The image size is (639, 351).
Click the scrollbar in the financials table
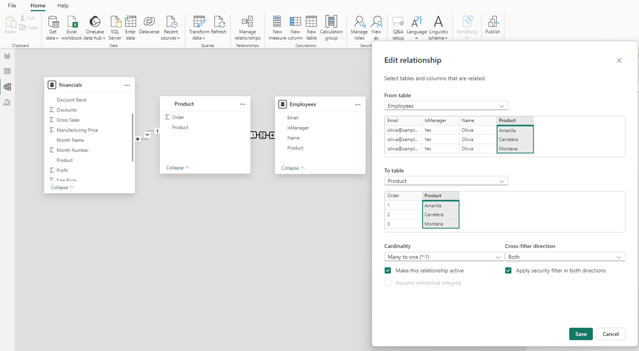pyautogui.click(x=133, y=137)
